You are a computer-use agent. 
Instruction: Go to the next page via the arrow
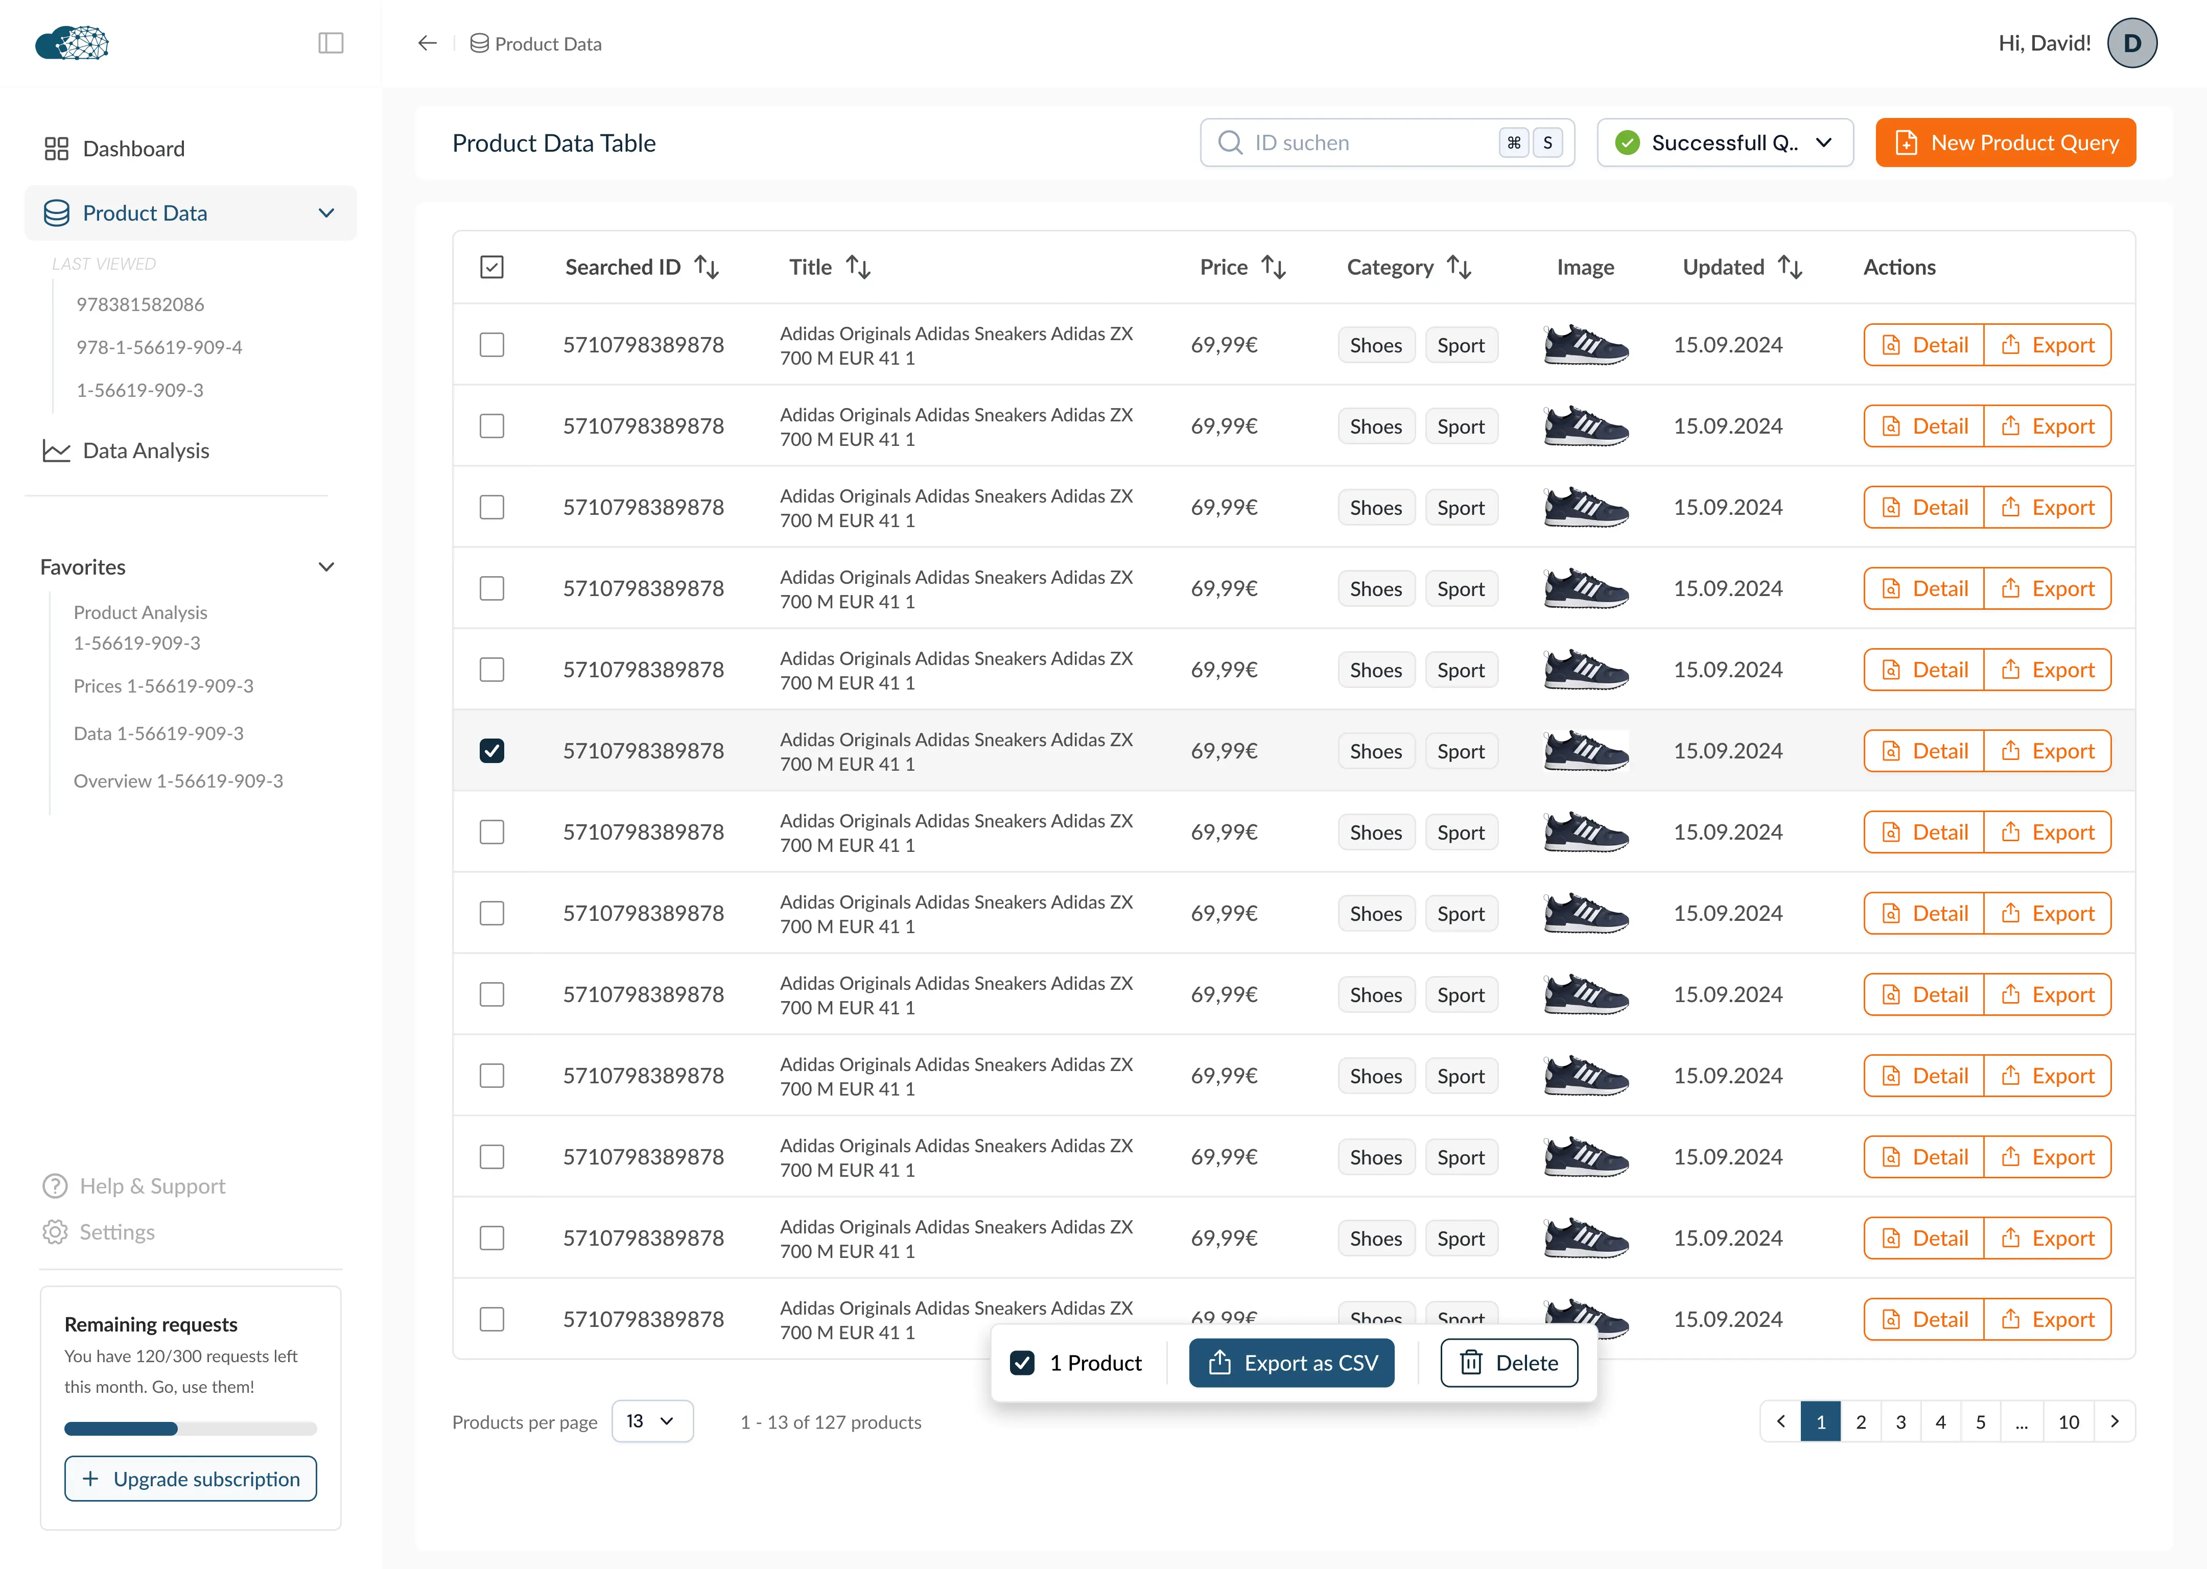click(x=2114, y=1421)
